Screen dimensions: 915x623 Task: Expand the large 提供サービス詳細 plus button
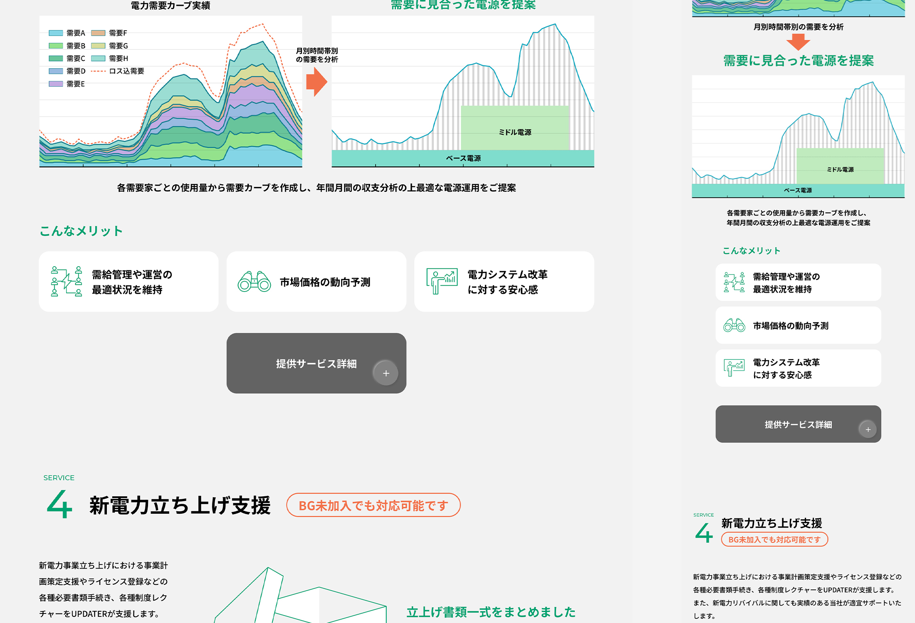(x=386, y=373)
